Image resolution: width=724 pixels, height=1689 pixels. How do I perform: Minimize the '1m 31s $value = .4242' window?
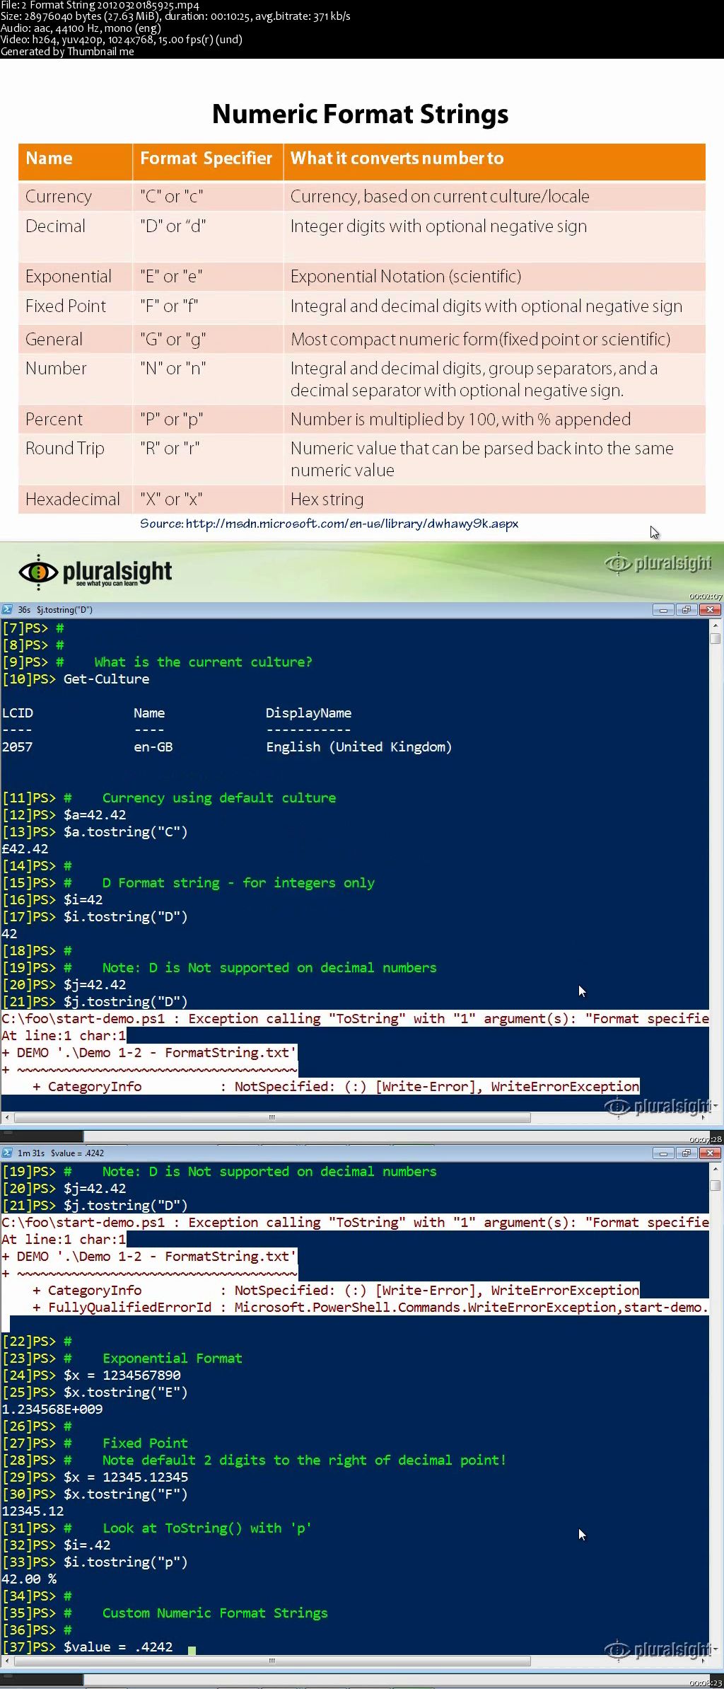point(662,1153)
